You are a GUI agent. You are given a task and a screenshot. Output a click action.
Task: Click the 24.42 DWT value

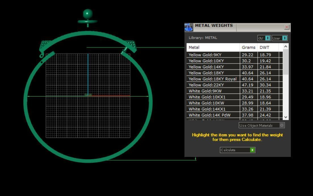click(x=265, y=115)
